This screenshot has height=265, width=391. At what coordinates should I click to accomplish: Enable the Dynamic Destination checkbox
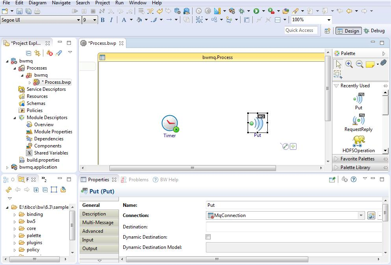click(208, 237)
